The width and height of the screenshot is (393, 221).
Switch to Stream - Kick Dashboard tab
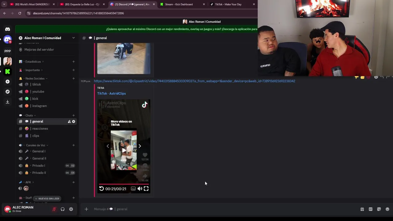[182, 4]
